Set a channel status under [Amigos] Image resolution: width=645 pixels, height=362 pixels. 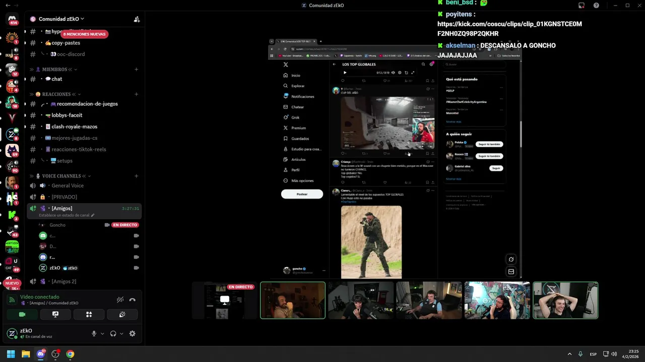pyautogui.click(x=67, y=215)
